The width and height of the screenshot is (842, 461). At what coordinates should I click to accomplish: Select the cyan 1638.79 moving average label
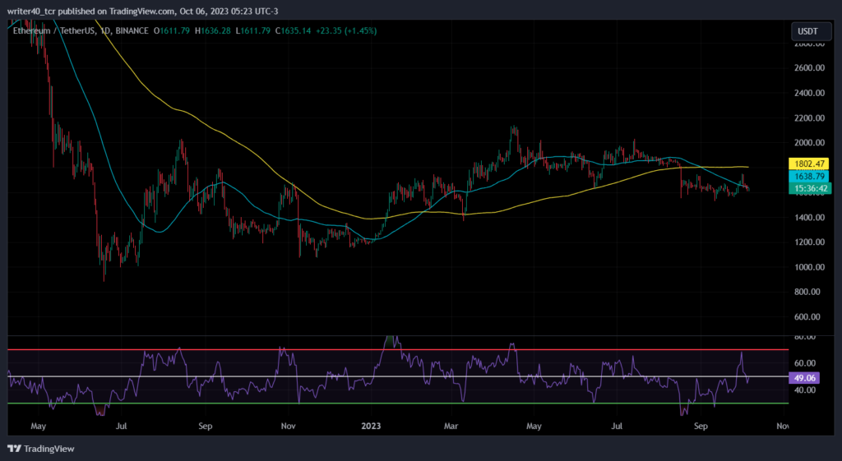pos(809,176)
